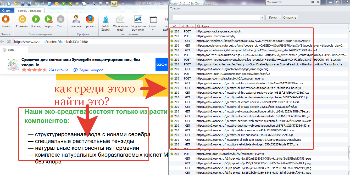
Task: Select the composer-api.bx widget/json/v2 row
Action: coord(259,74)
